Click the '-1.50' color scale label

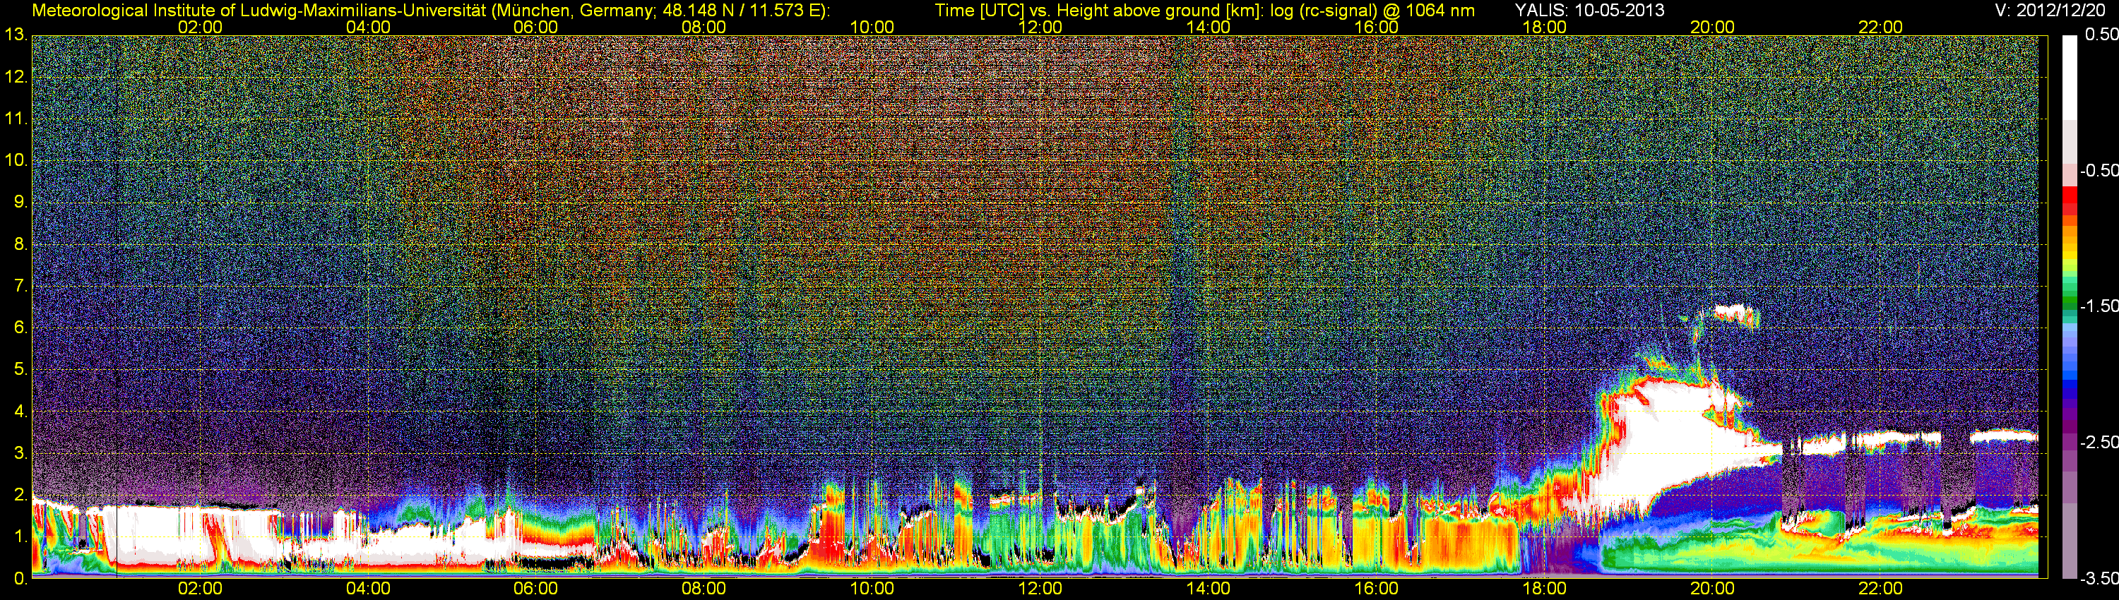2099,306
